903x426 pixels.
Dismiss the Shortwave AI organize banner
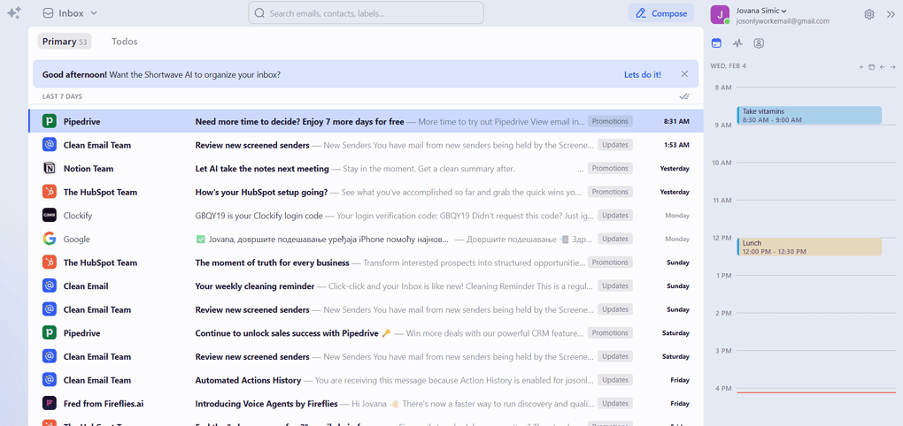[684, 74]
